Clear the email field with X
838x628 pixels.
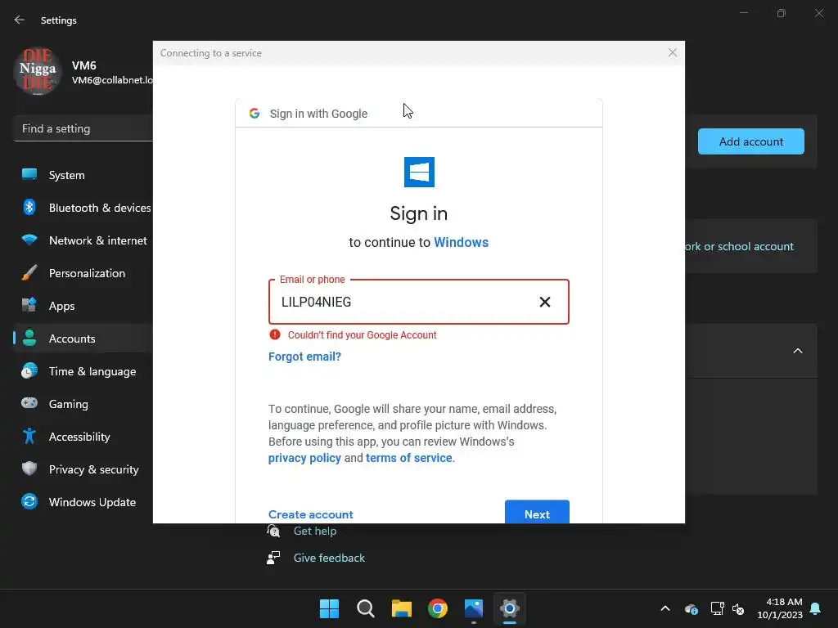click(544, 303)
